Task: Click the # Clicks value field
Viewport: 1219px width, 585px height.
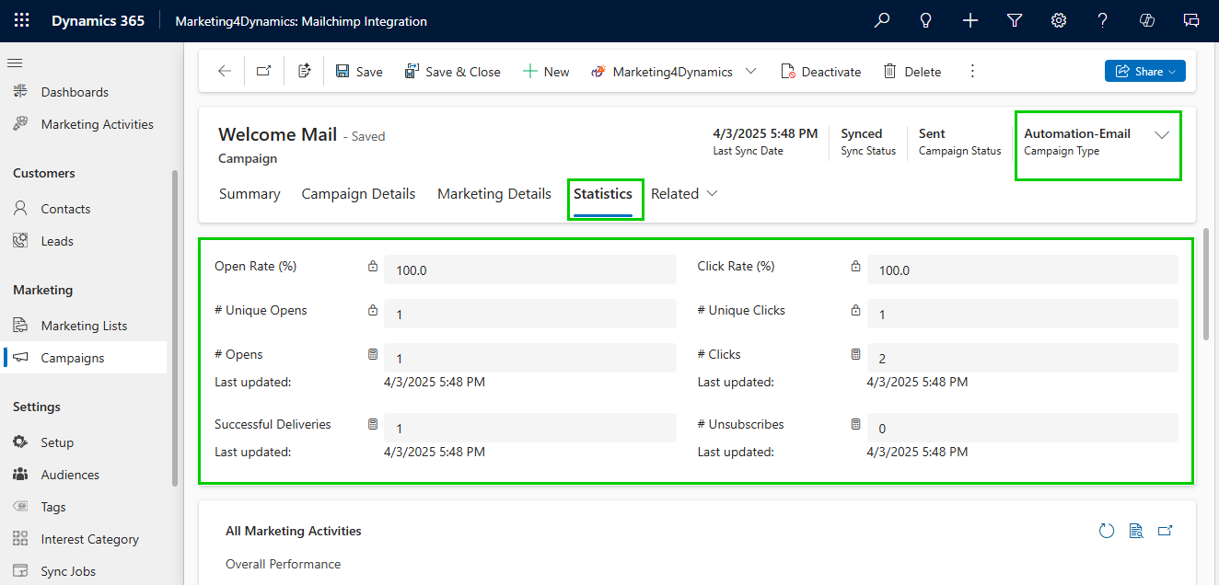Action: click(1023, 358)
